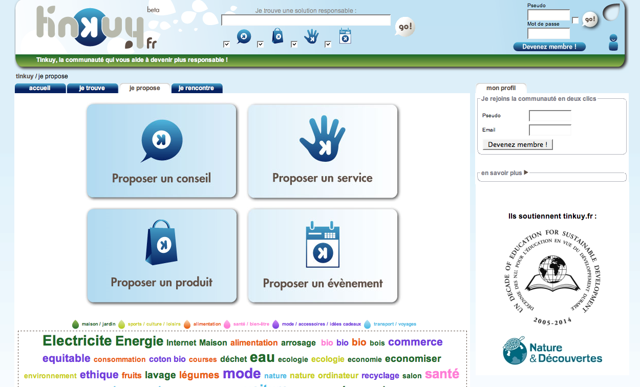The height and width of the screenshot is (387, 640).
Task: Click the green maison / jardin drop icon
Action: [76, 324]
